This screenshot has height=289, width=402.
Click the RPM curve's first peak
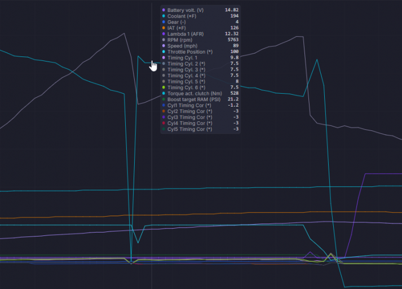[x=125, y=33]
